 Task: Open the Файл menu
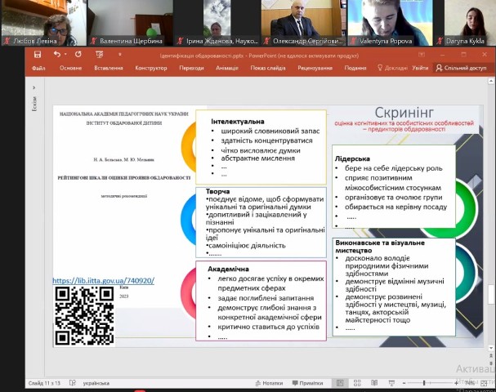coord(38,69)
